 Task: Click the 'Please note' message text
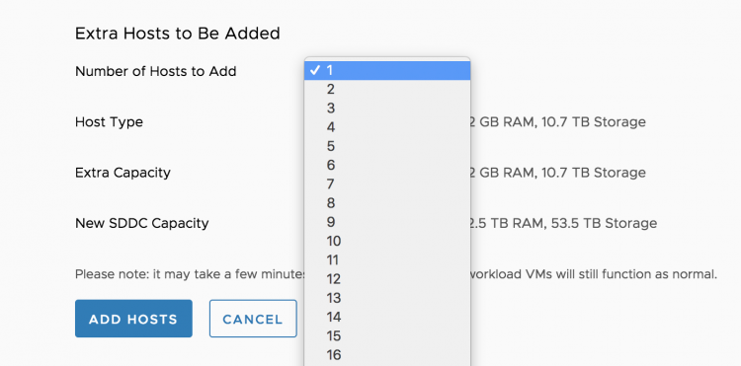pyautogui.click(x=396, y=274)
